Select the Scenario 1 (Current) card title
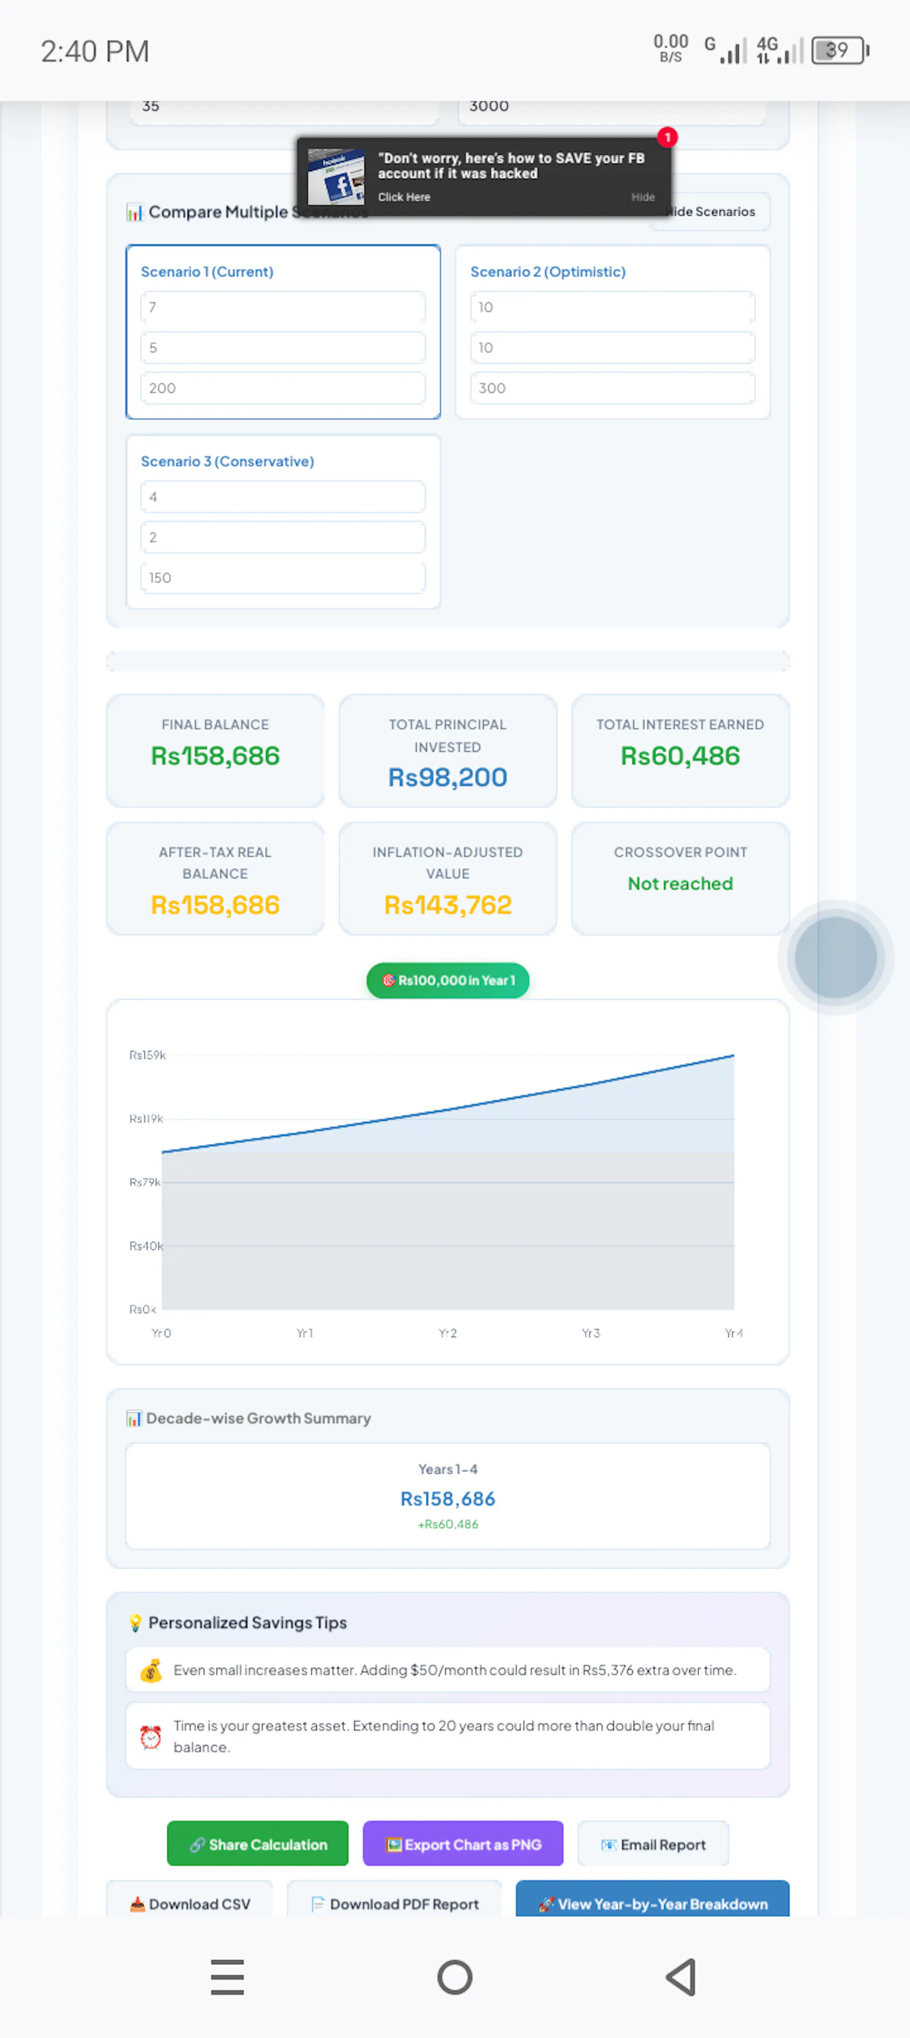910x2038 pixels. [207, 271]
